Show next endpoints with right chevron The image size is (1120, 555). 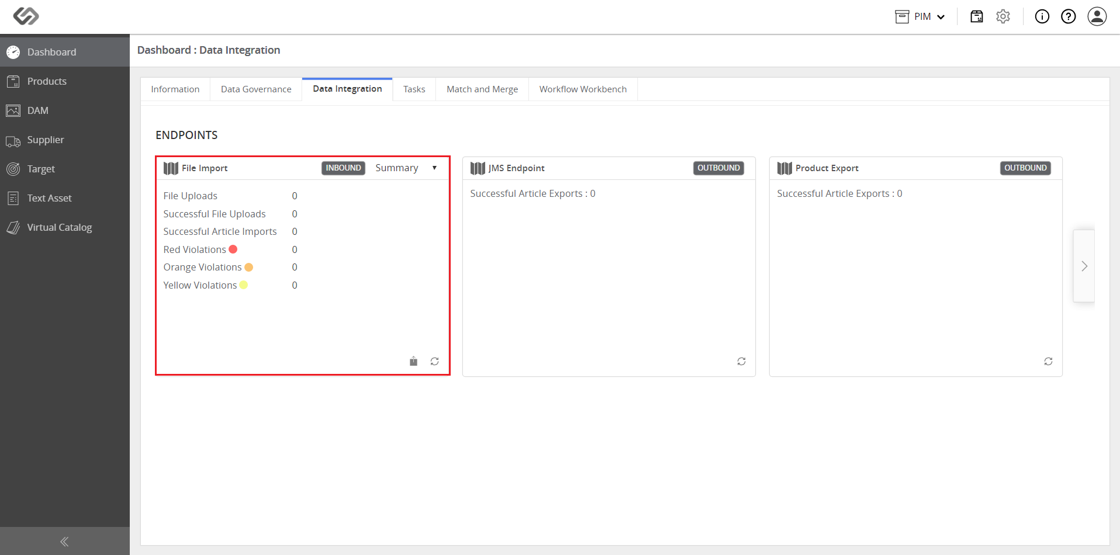[x=1084, y=266]
